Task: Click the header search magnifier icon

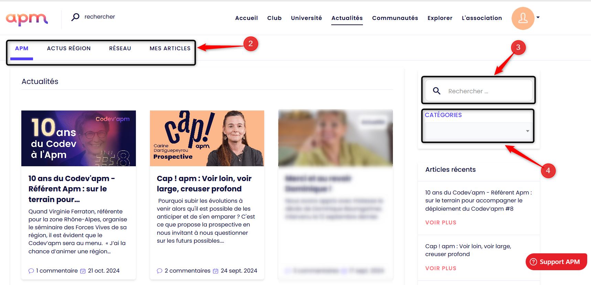Action: (x=75, y=17)
